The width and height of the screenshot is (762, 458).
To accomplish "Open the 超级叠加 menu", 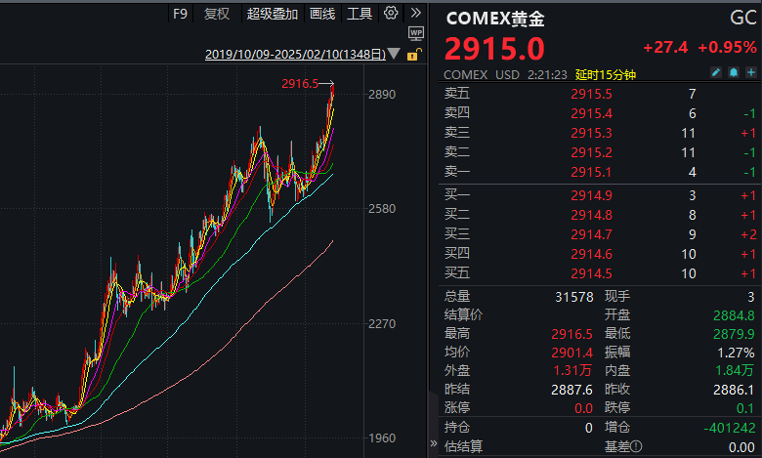I will (x=273, y=14).
